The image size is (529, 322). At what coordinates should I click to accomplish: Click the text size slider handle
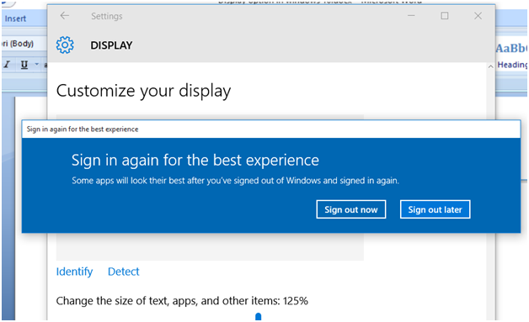(x=259, y=317)
